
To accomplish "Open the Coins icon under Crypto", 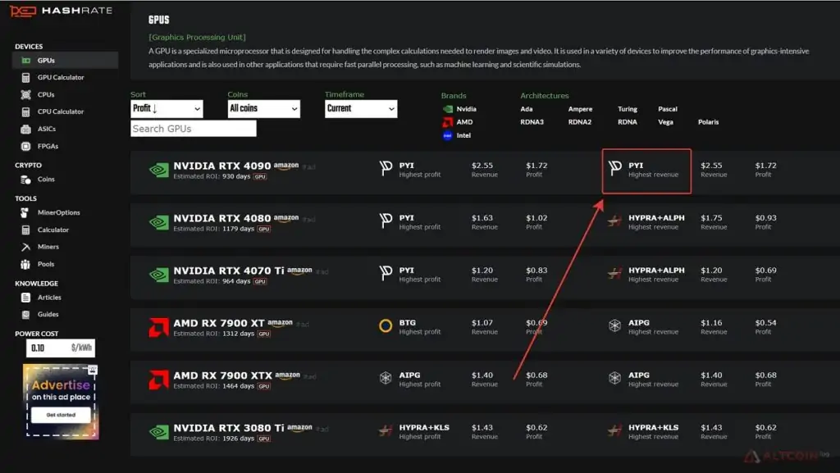I will (x=25, y=180).
